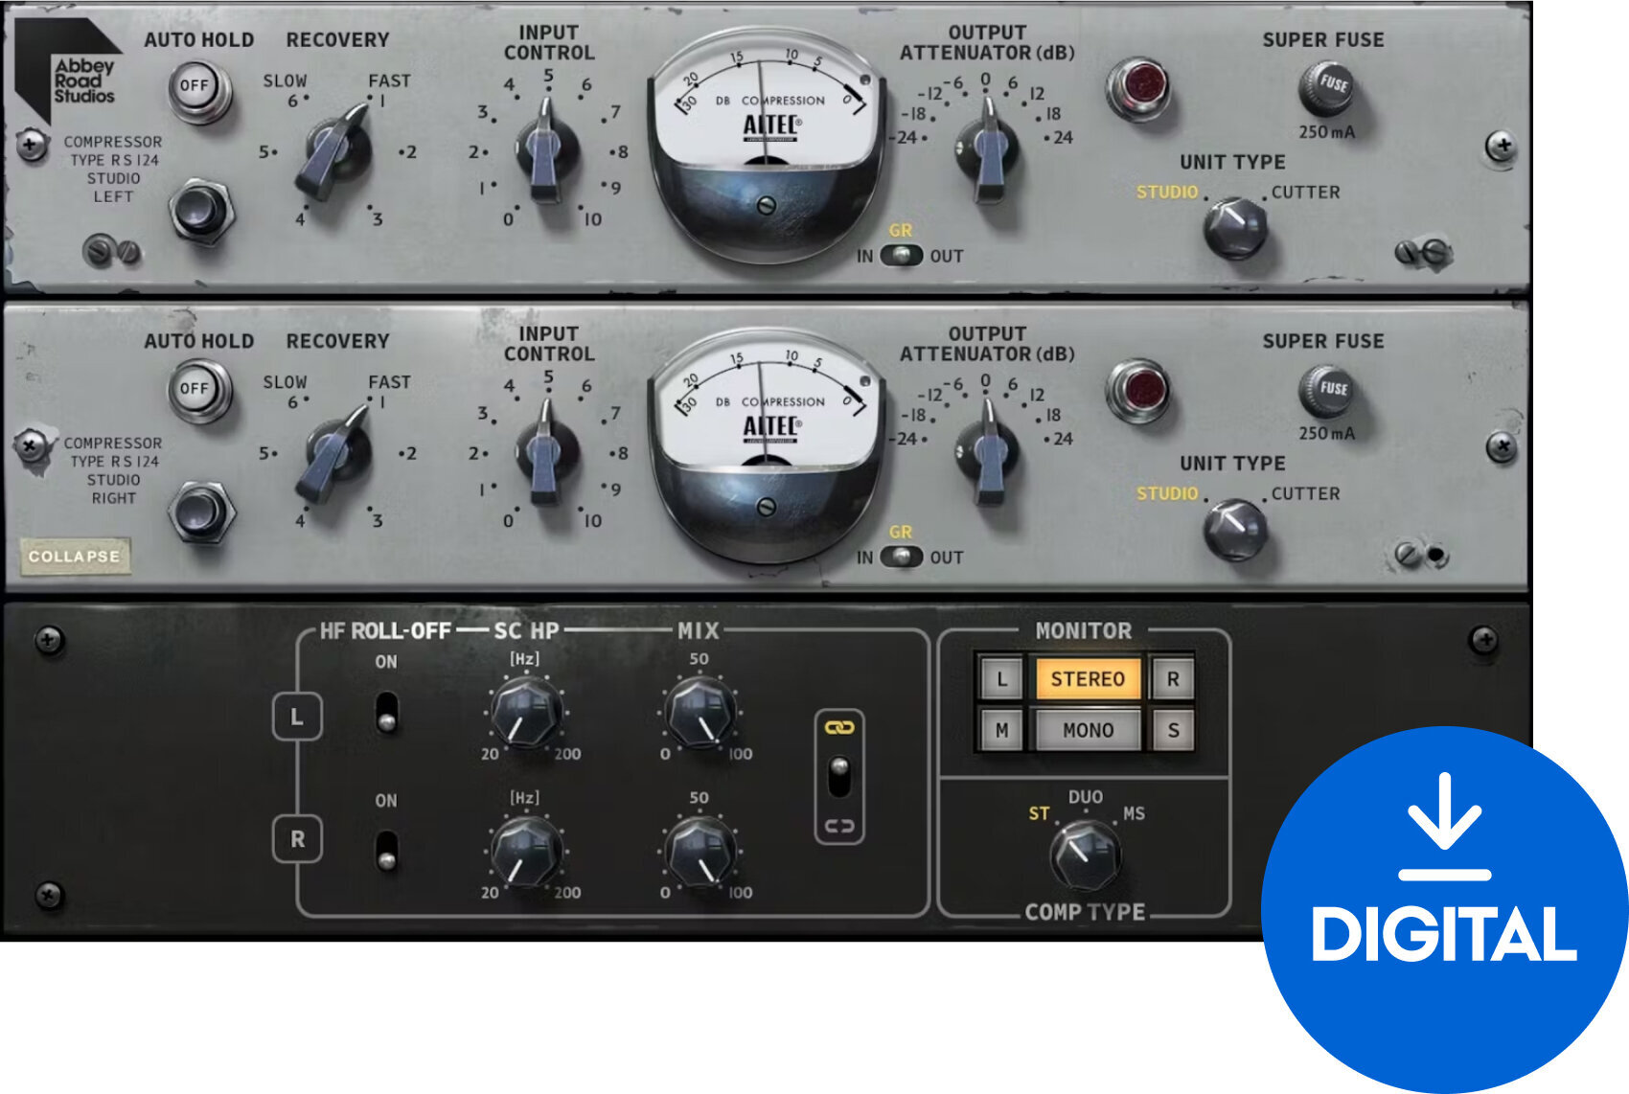Click the COMP TYPE knob
This screenshot has height=1094, width=1629.
[1085, 855]
